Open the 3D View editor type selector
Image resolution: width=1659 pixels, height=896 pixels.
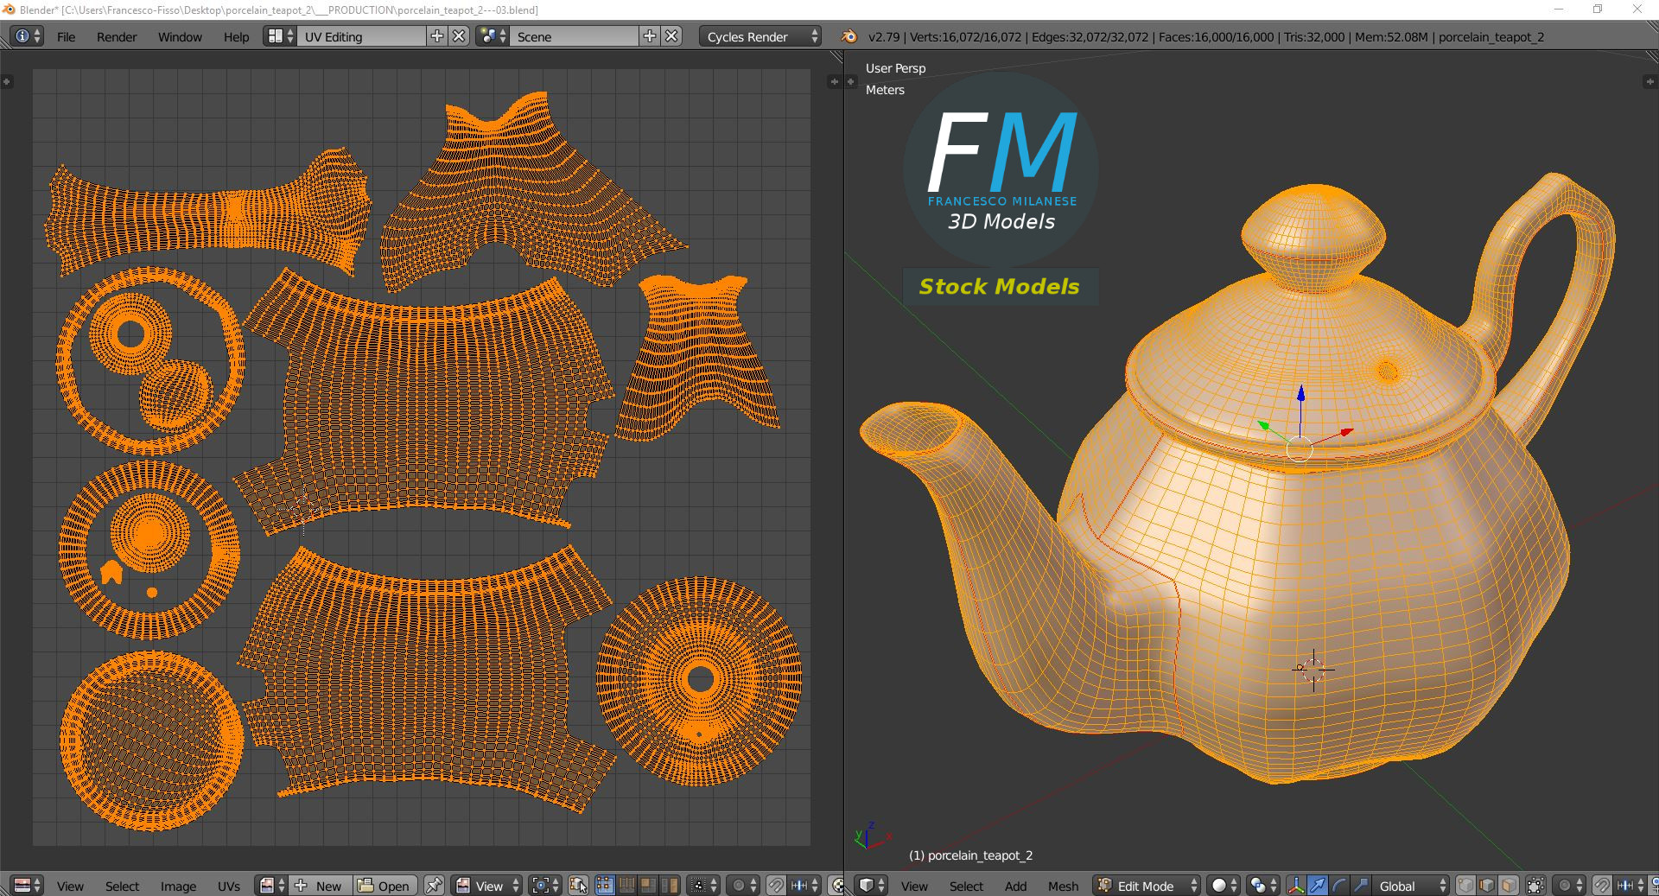pyautogui.click(x=871, y=886)
